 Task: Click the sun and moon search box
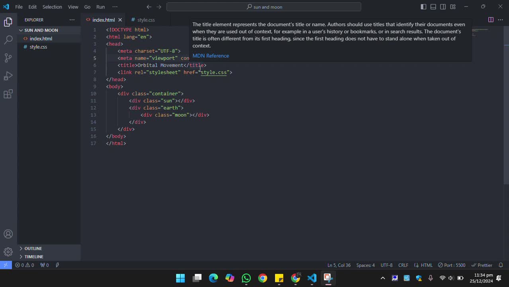pos(264,7)
